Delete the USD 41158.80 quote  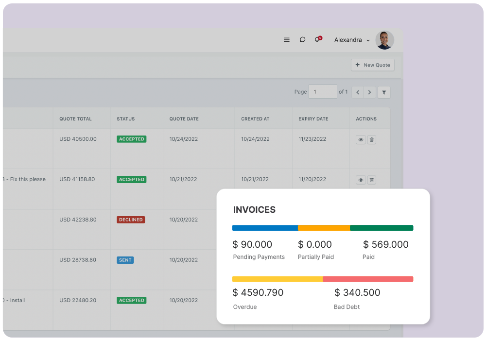tap(371, 180)
